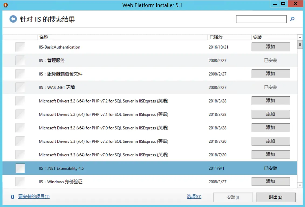Click the icon for IIS：.NET Extensibility 4.5 row
This screenshot has height=207, width=305.
point(20,168)
